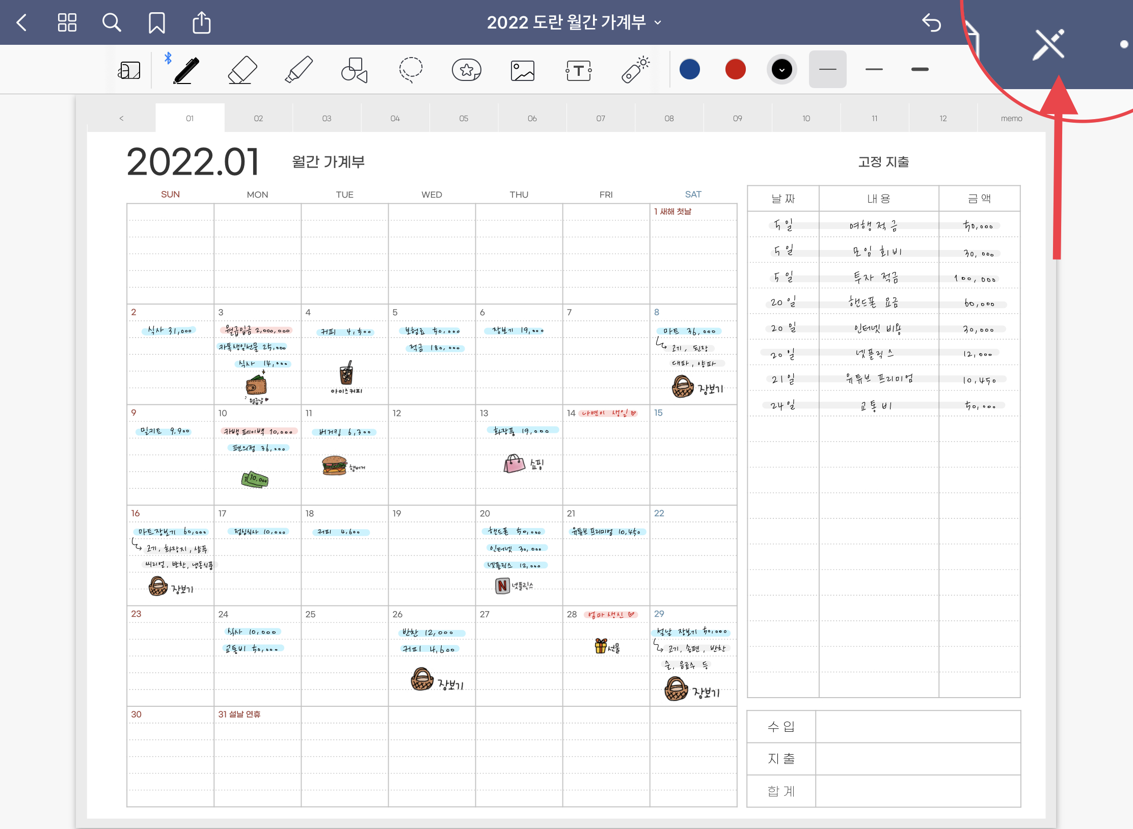
Task: Go back using the back arrow
Action: click(x=21, y=22)
